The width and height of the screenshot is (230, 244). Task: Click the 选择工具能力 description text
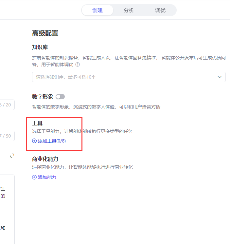pyautogui.click(x=82, y=131)
